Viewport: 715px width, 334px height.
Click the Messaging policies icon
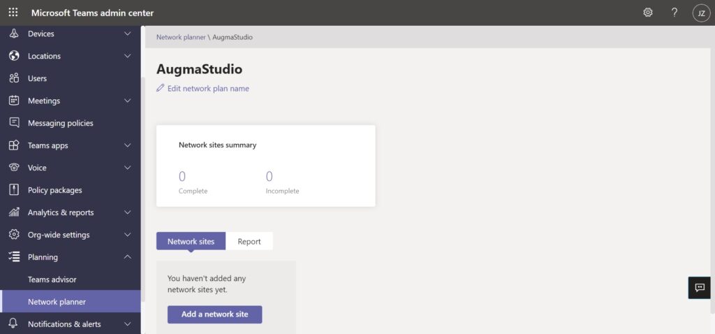[x=14, y=123]
